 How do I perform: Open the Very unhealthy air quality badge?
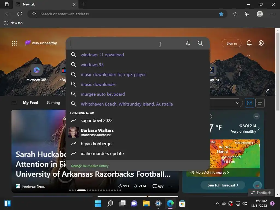(41, 43)
